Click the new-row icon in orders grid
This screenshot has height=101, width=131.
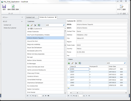69,88
